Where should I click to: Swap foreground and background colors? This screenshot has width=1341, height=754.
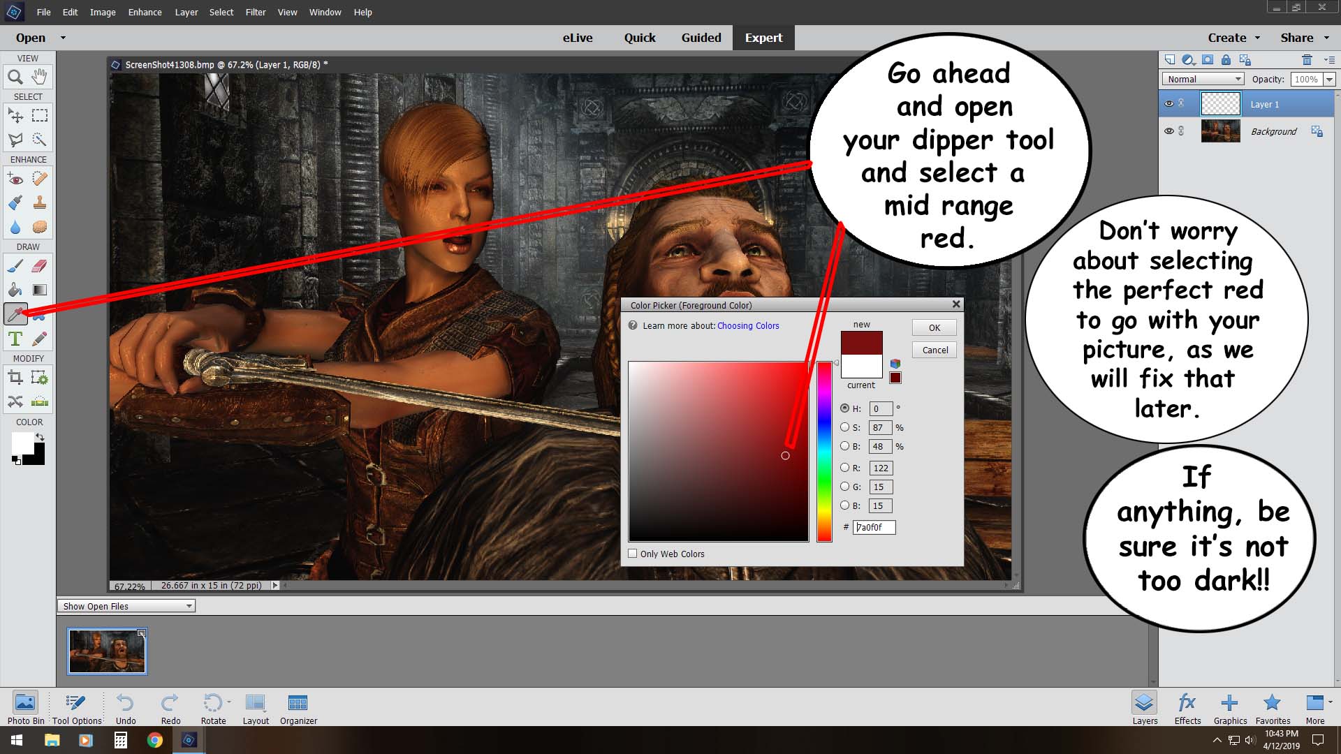click(41, 437)
